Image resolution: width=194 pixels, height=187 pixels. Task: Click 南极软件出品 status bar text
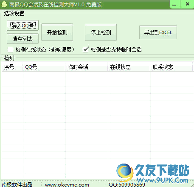(x=17, y=185)
